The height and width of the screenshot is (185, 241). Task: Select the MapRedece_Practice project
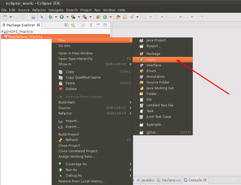click(x=56, y=36)
